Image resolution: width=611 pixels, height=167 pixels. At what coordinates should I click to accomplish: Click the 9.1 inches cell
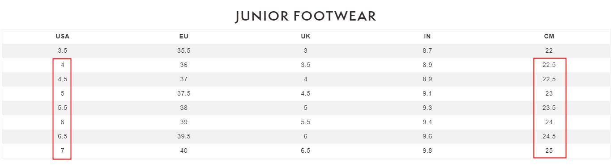pyautogui.click(x=427, y=93)
